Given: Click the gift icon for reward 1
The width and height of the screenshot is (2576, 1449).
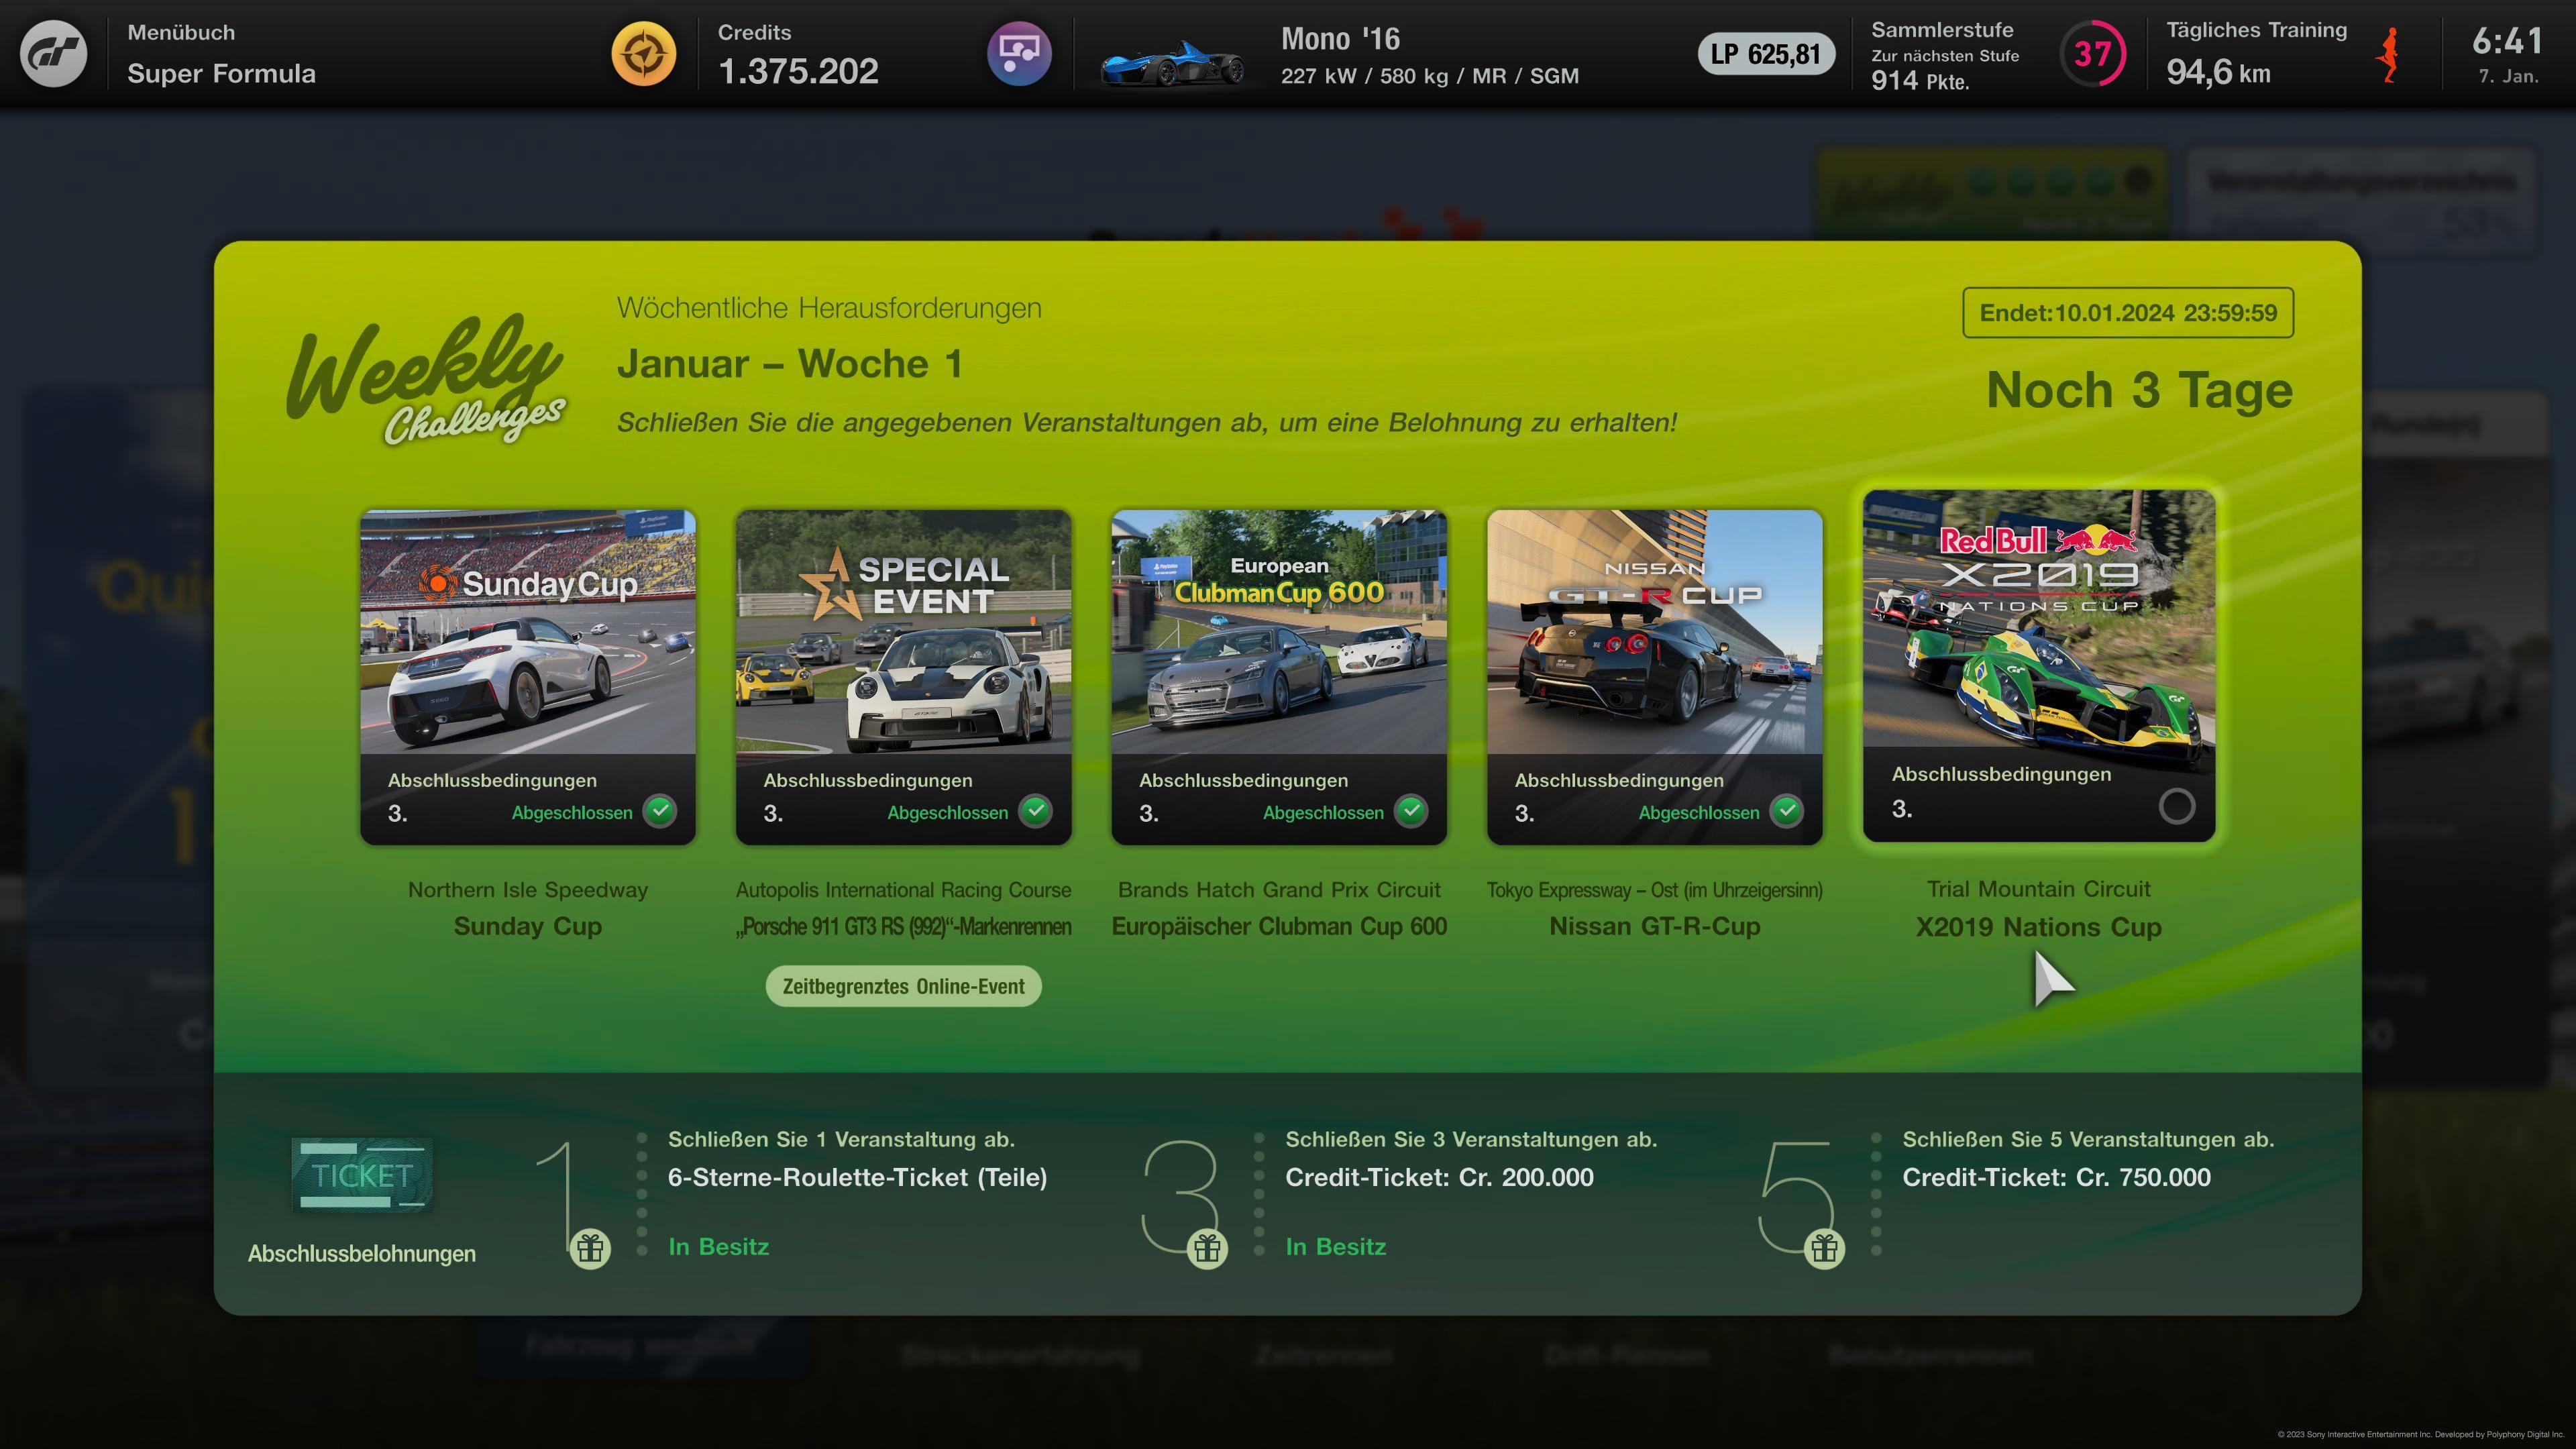Looking at the screenshot, I should pos(590,1248).
